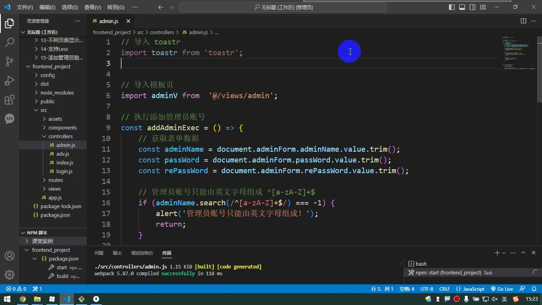Switch to the 输出 panel tab
This screenshot has height=305, width=542.
pos(117,253)
